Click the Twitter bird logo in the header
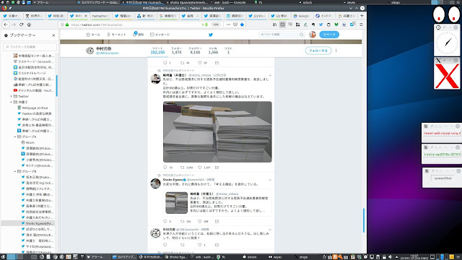This screenshot has height=260, width=462. click(x=211, y=35)
